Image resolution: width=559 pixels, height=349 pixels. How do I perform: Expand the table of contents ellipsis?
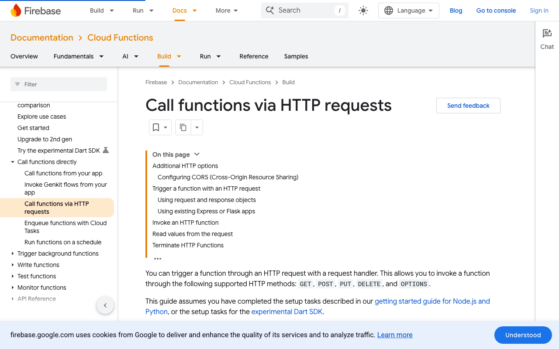pos(158,258)
